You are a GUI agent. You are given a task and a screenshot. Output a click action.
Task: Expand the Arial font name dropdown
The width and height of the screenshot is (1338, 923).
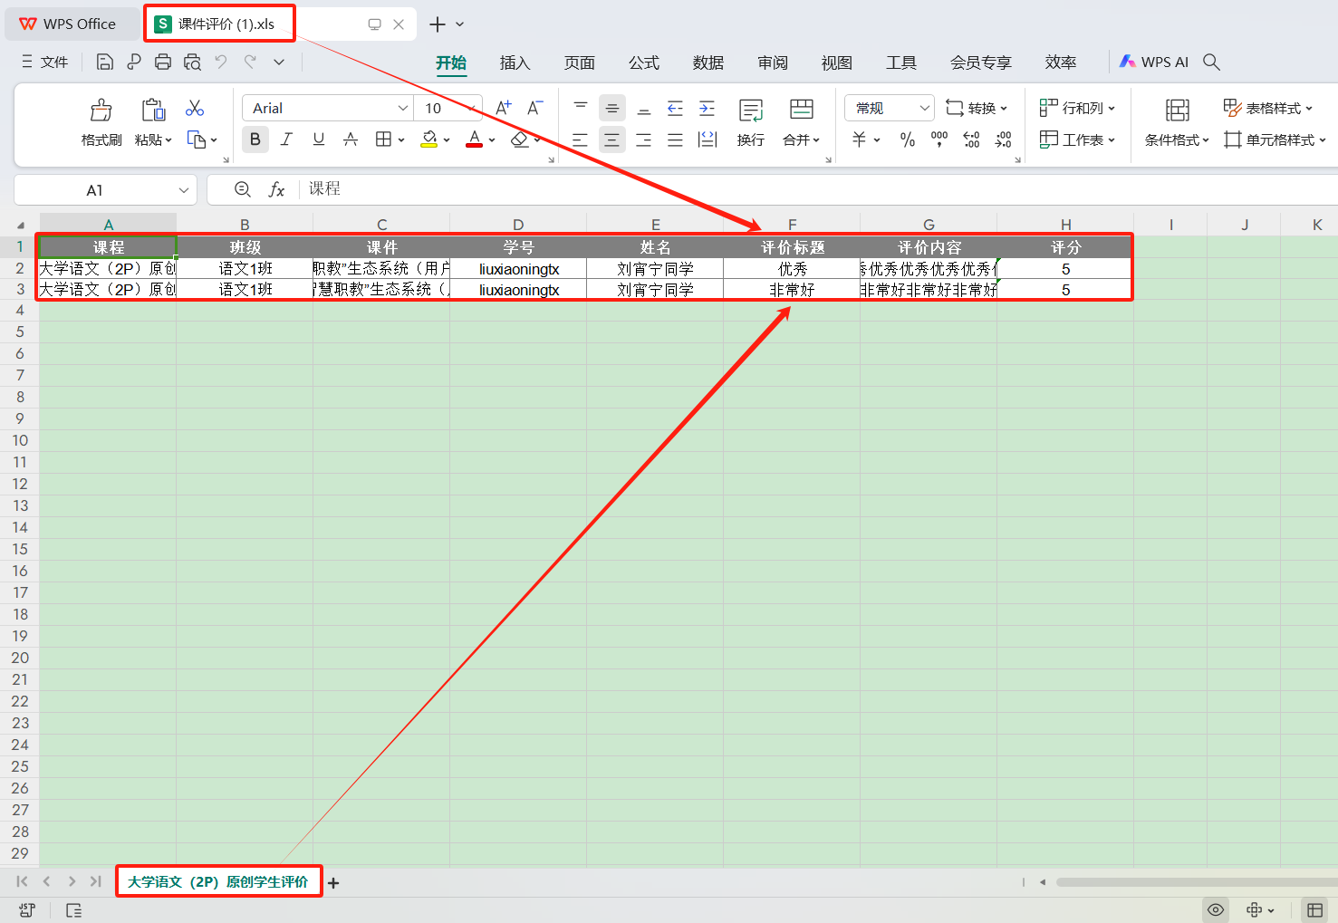pos(403,108)
